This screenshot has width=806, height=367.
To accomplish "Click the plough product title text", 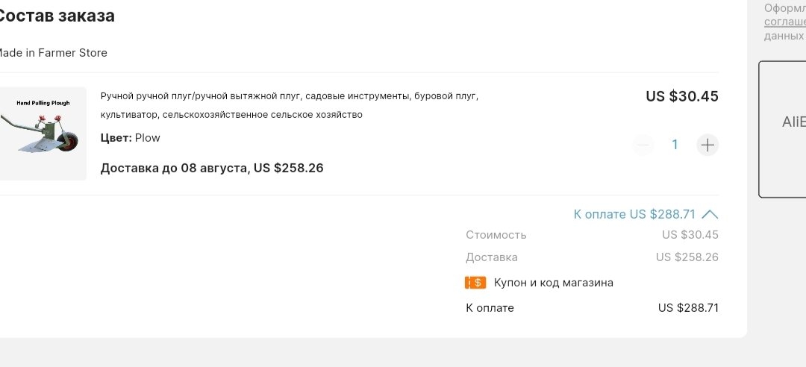I will coord(290,105).
